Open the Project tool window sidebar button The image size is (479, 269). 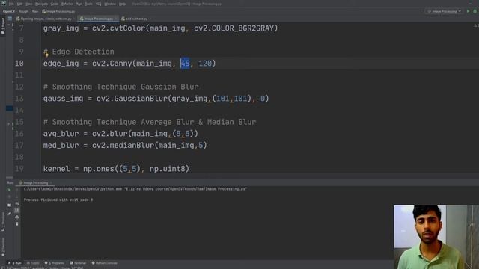3,26
